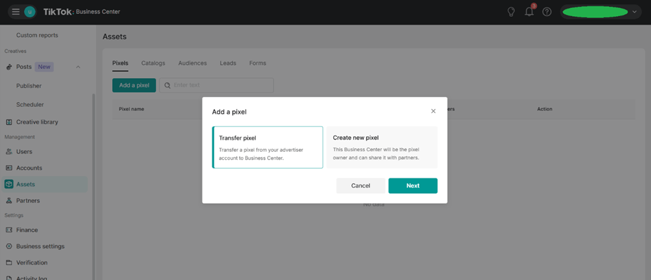Open the Leads tab

228,63
